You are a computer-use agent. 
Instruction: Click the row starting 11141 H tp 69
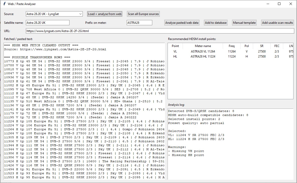point(84,109)
